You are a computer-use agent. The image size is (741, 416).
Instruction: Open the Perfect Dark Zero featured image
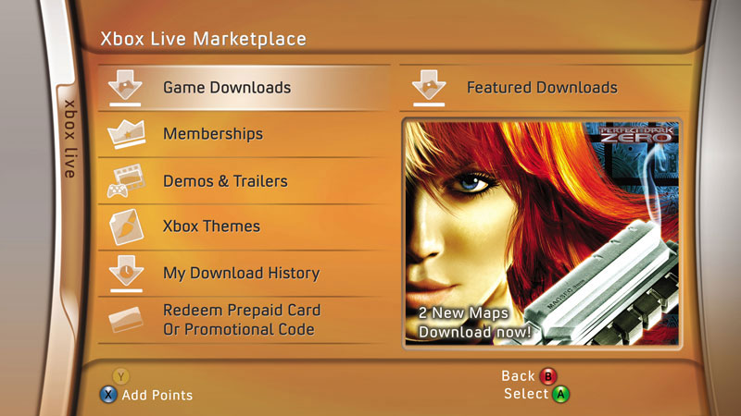click(x=542, y=234)
